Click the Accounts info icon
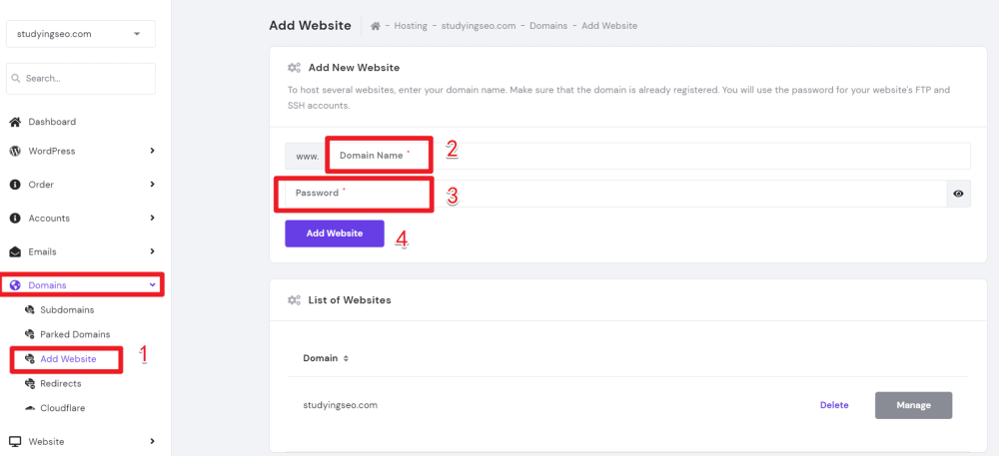 pyautogui.click(x=15, y=219)
